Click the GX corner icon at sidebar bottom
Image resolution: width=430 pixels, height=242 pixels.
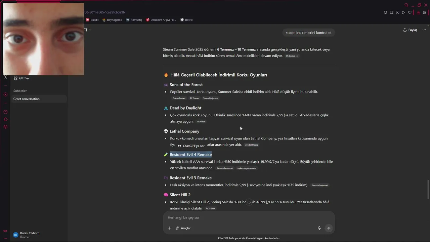(x=5, y=231)
